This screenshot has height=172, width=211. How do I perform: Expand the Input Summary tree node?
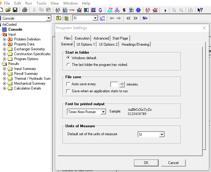(4, 69)
